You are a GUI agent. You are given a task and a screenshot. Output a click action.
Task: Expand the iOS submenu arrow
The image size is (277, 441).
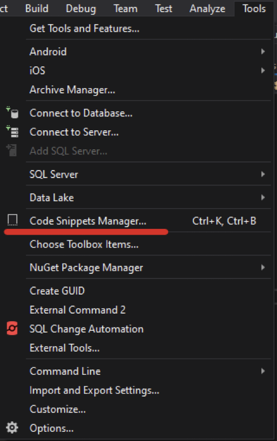click(x=263, y=70)
